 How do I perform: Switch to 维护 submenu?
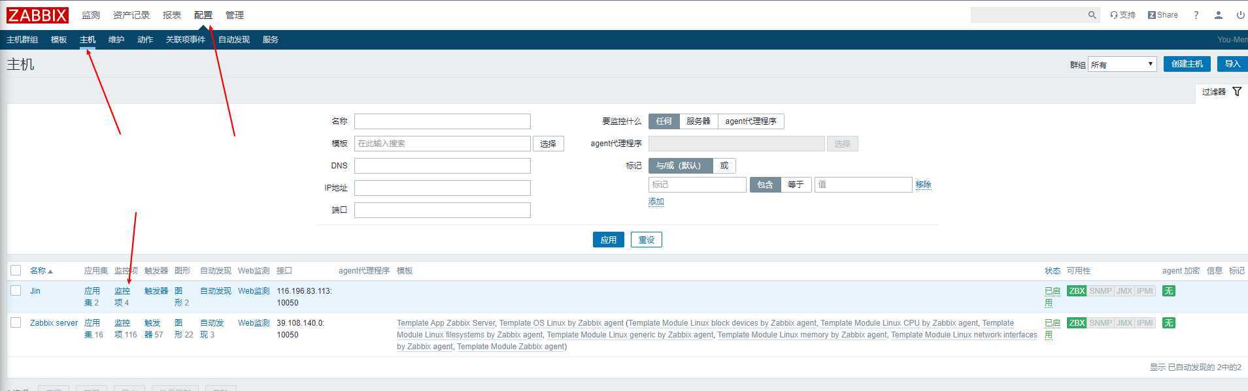click(x=116, y=40)
